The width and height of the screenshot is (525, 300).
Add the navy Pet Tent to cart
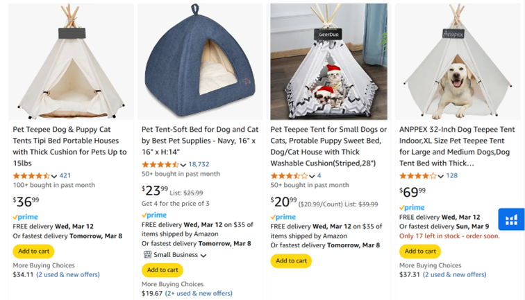pyautogui.click(x=162, y=270)
